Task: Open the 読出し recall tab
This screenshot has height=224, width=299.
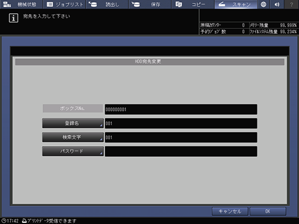Action: [x=107, y=4]
